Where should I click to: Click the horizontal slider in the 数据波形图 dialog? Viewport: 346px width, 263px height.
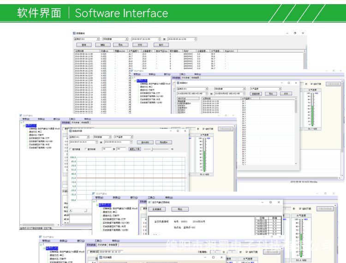(x=156, y=149)
